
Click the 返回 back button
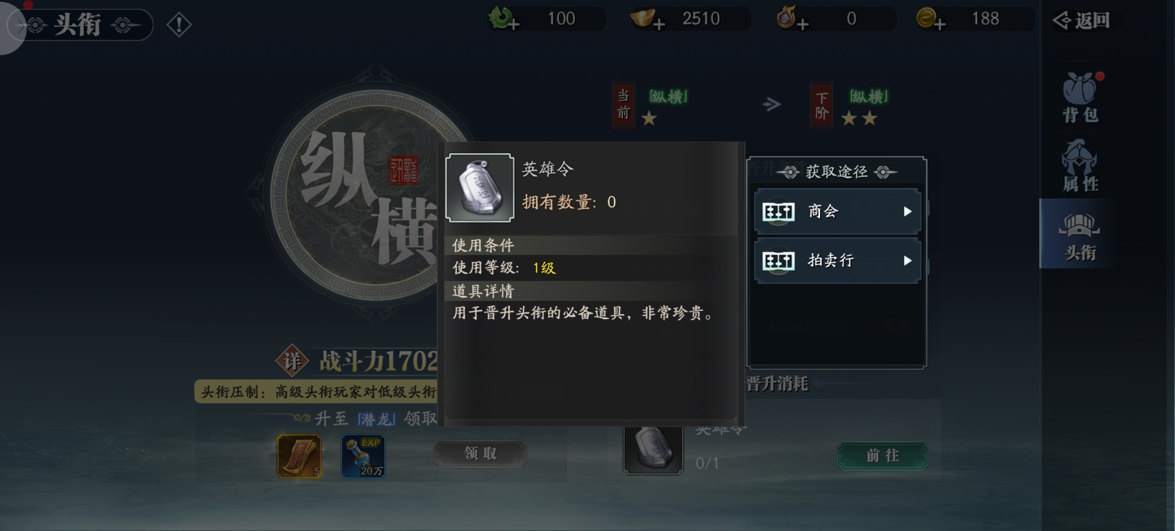click(x=1081, y=20)
